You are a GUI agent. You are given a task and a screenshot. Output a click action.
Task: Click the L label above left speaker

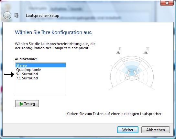[120, 49]
